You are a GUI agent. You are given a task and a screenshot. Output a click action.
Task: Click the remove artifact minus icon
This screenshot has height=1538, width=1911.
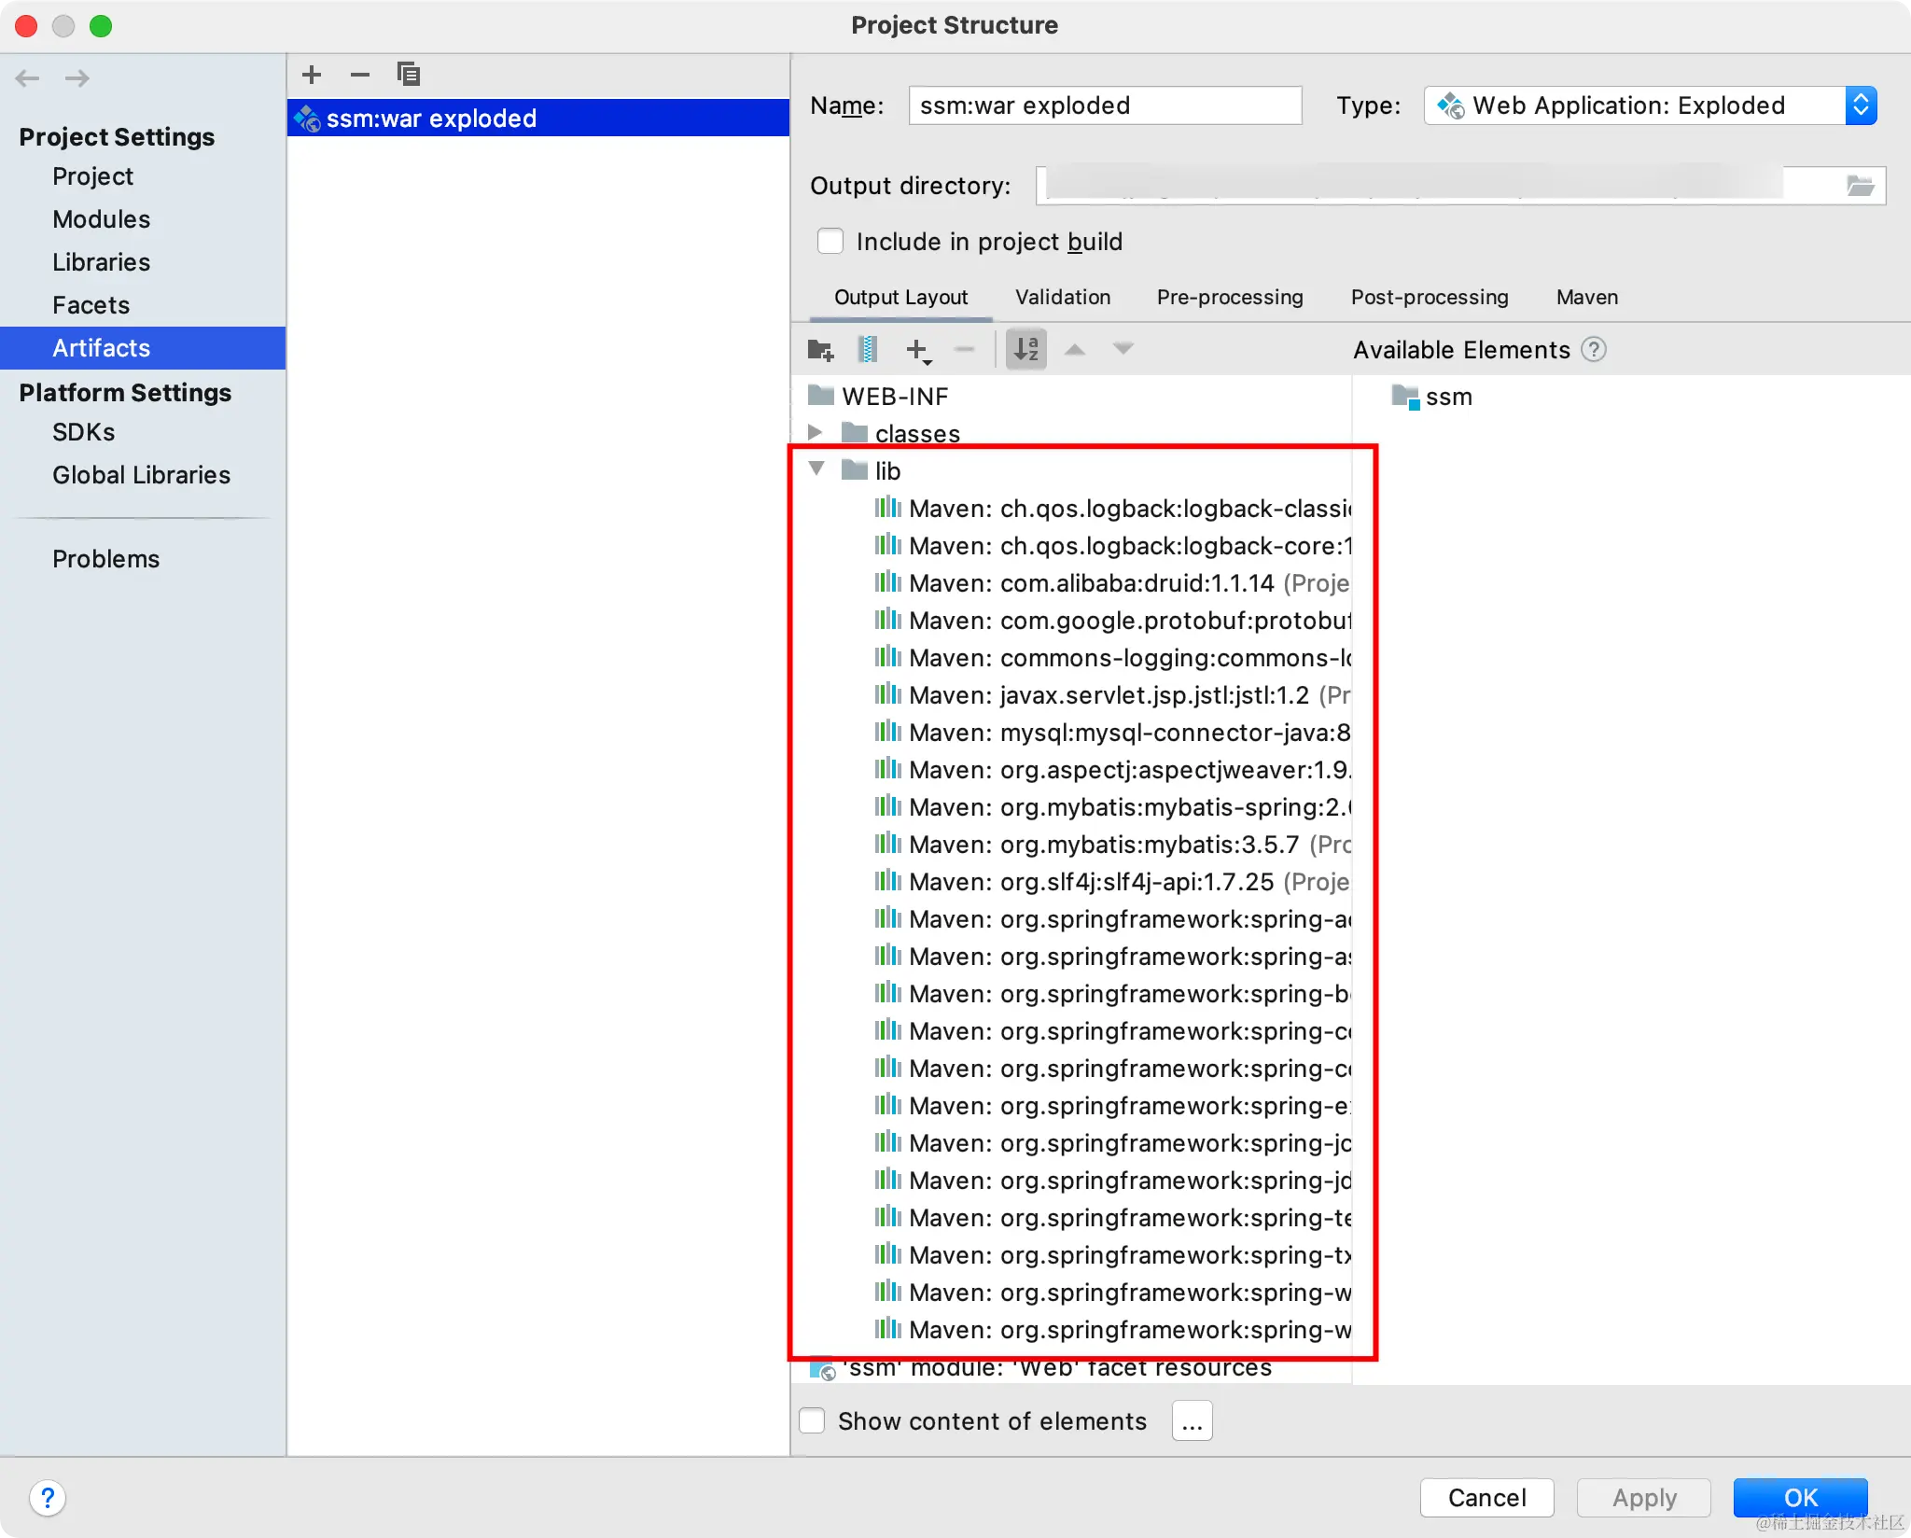tap(360, 75)
